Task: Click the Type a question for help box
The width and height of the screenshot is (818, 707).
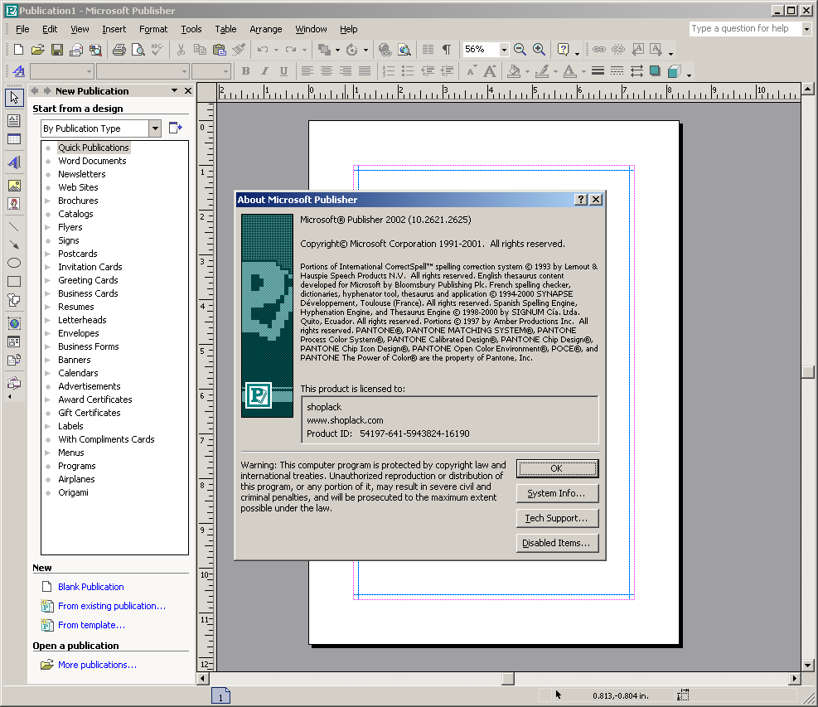Action: click(745, 29)
